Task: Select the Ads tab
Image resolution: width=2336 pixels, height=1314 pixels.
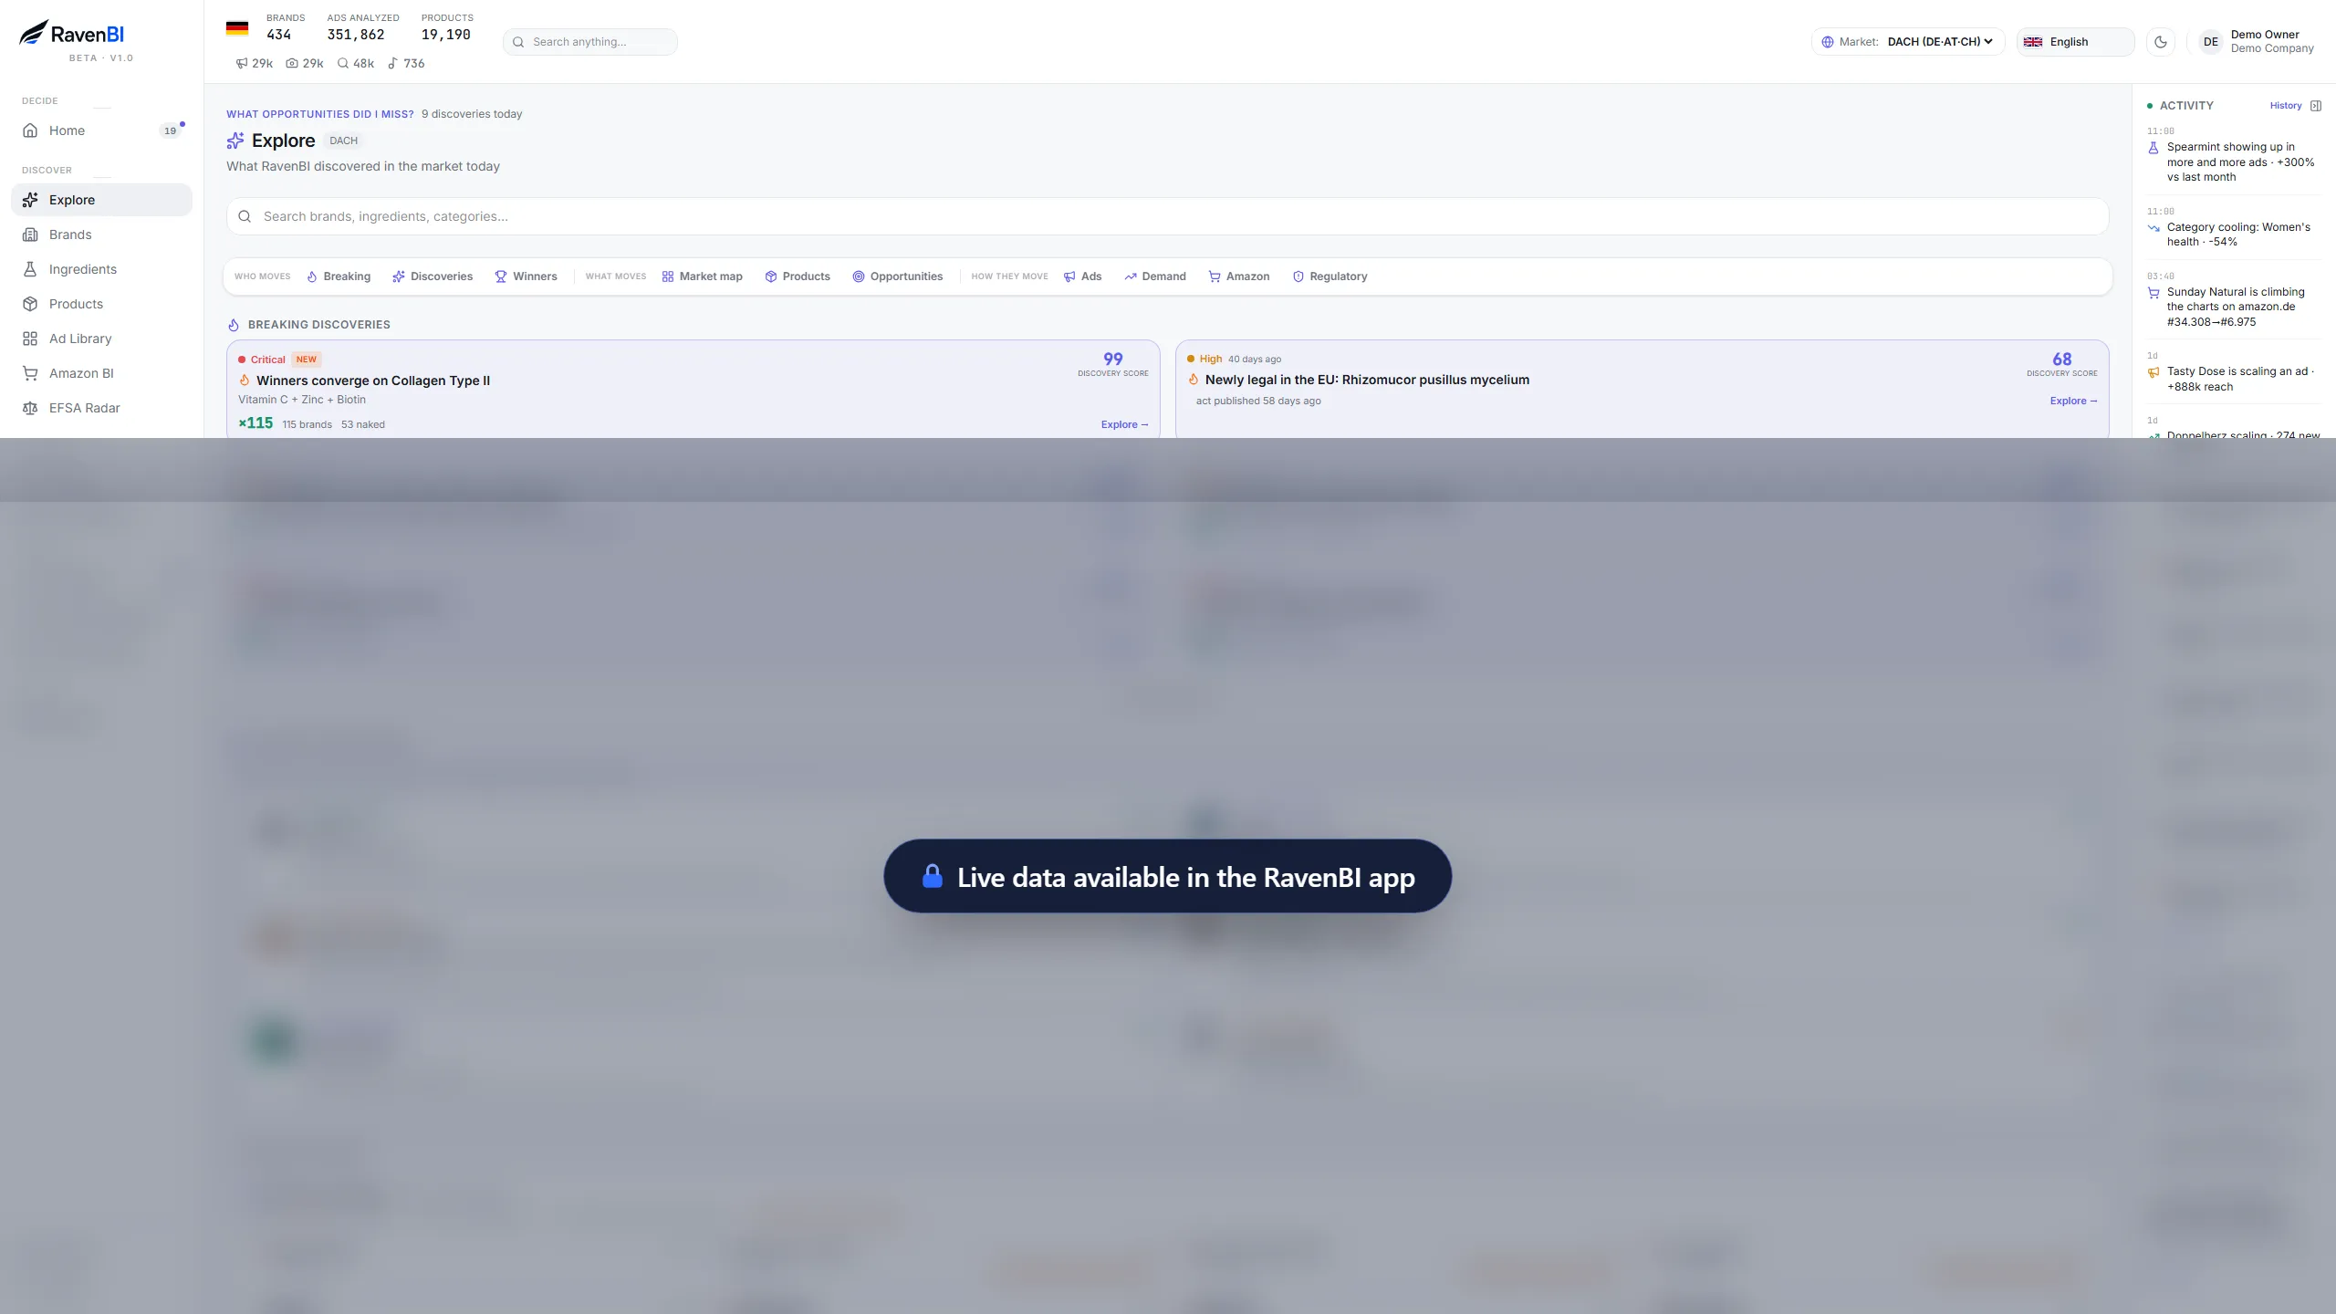Action: tap(1083, 276)
